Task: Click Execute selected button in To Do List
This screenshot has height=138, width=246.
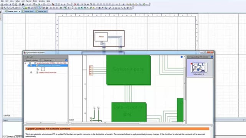Action: click(32, 60)
